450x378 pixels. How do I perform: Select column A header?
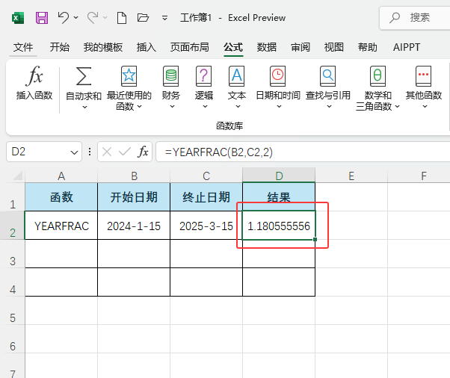pyautogui.click(x=61, y=176)
